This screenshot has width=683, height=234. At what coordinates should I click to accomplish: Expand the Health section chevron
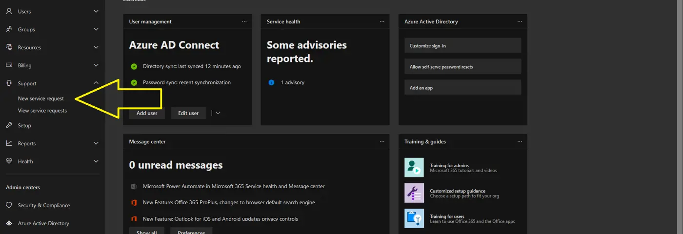pos(96,161)
